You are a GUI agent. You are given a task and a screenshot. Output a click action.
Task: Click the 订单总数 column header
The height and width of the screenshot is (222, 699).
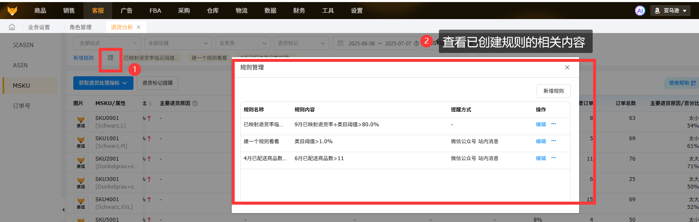click(x=626, y=103)
